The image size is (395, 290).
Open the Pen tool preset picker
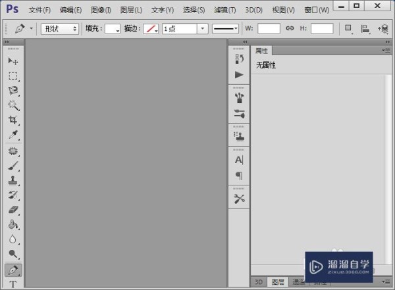click(x=31, y=28)
